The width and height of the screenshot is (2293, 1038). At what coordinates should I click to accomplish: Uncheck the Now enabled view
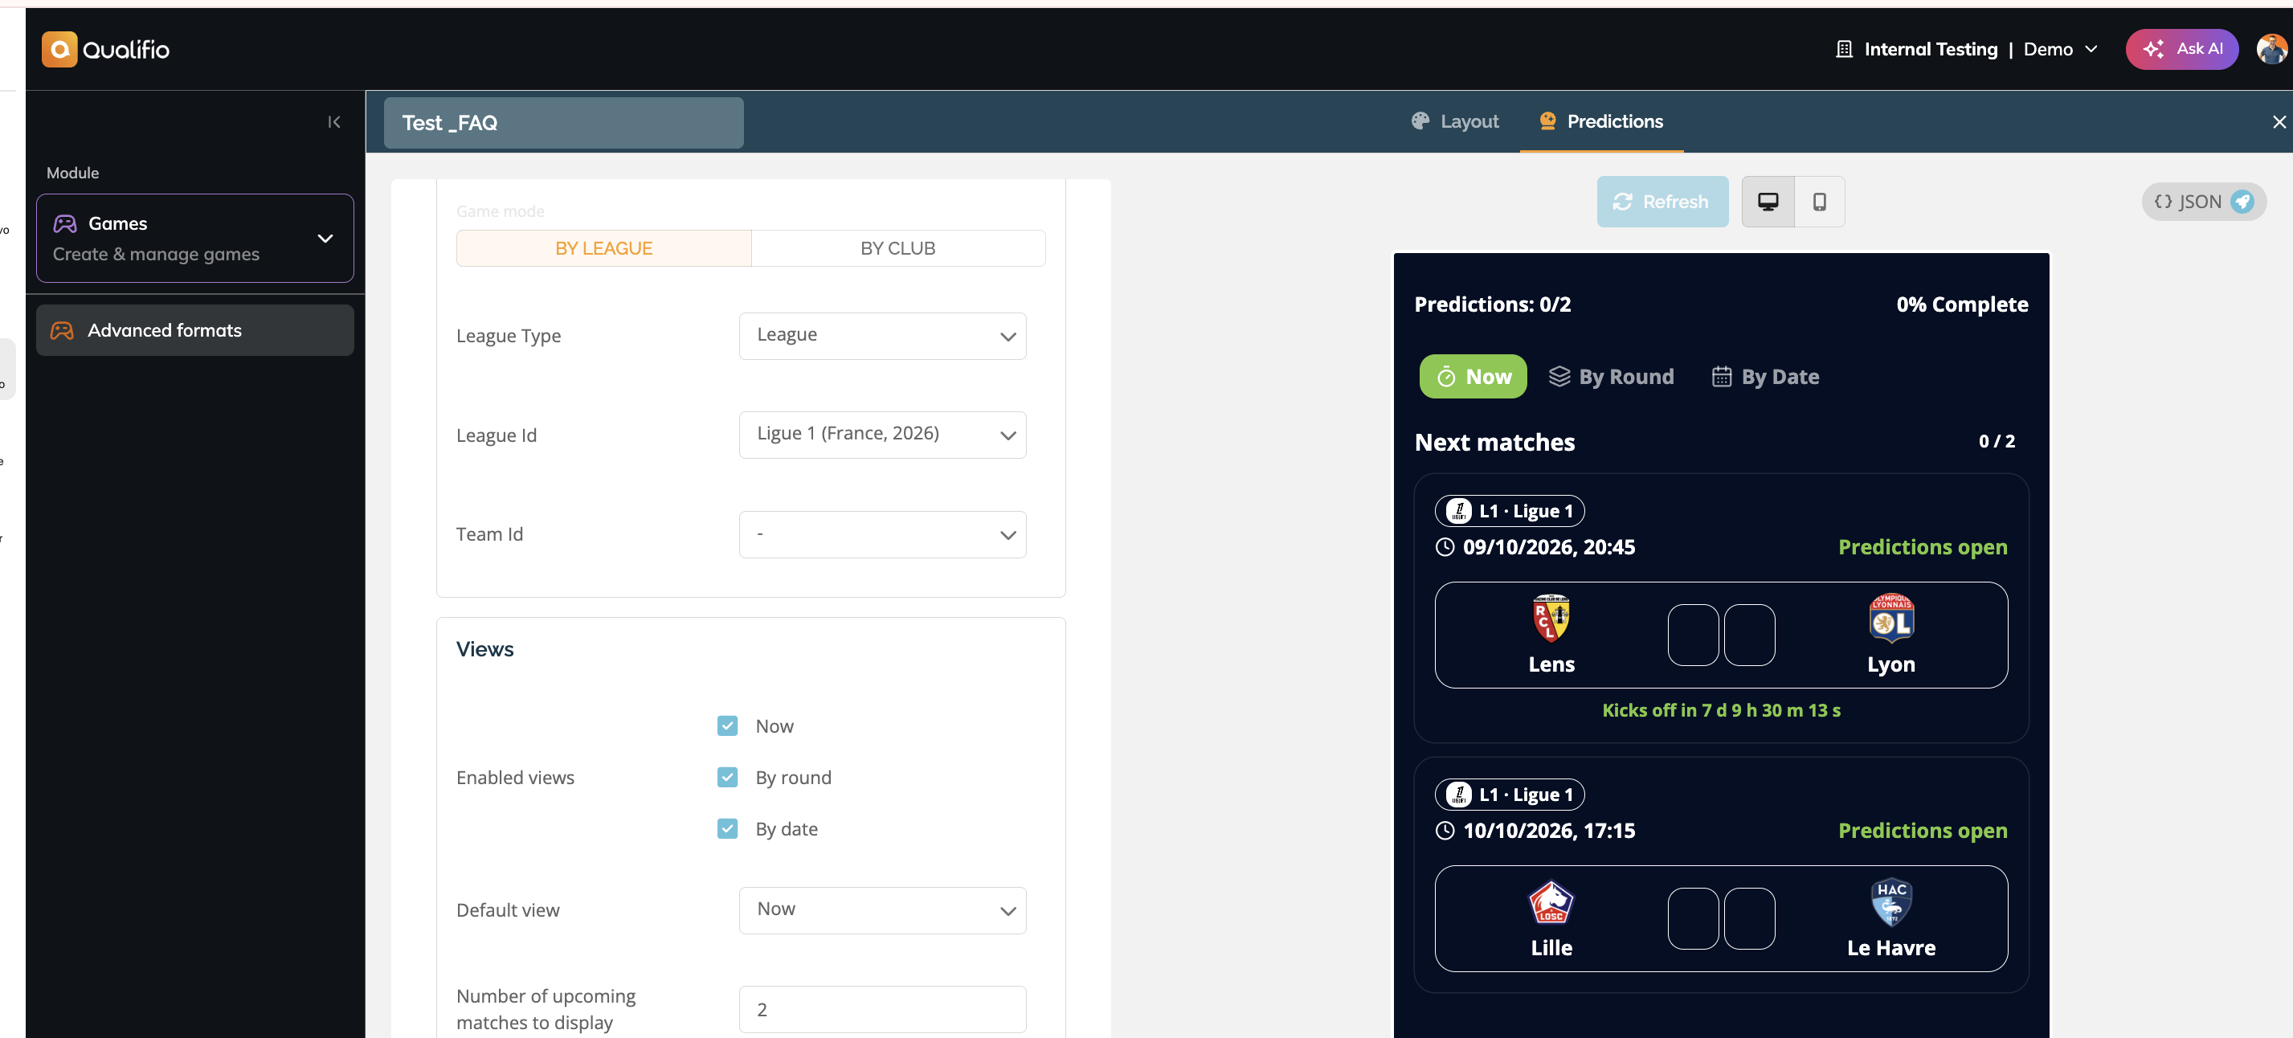pos(727,725)
